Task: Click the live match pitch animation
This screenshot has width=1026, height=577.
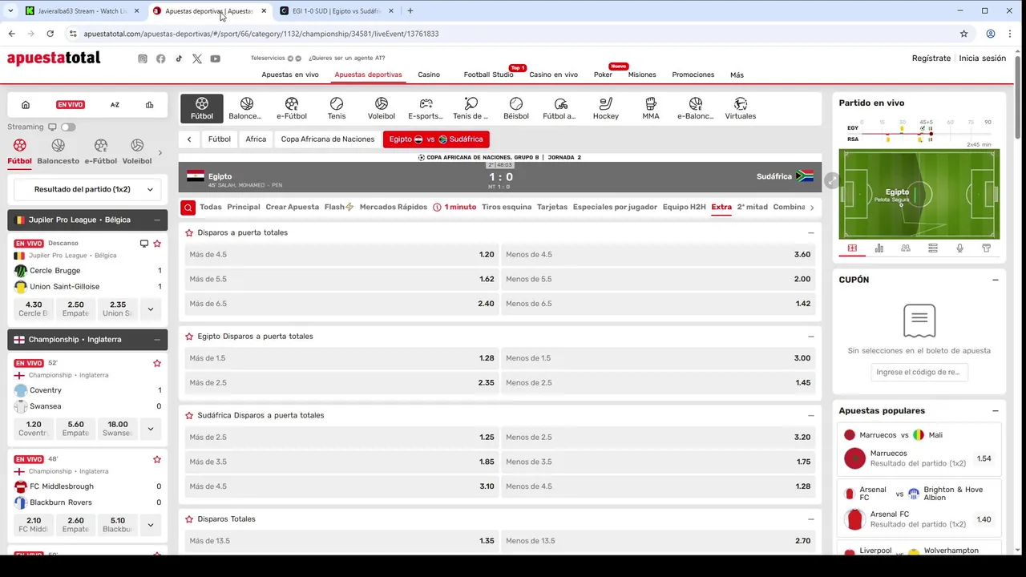Action: click(x=919, y=194)
